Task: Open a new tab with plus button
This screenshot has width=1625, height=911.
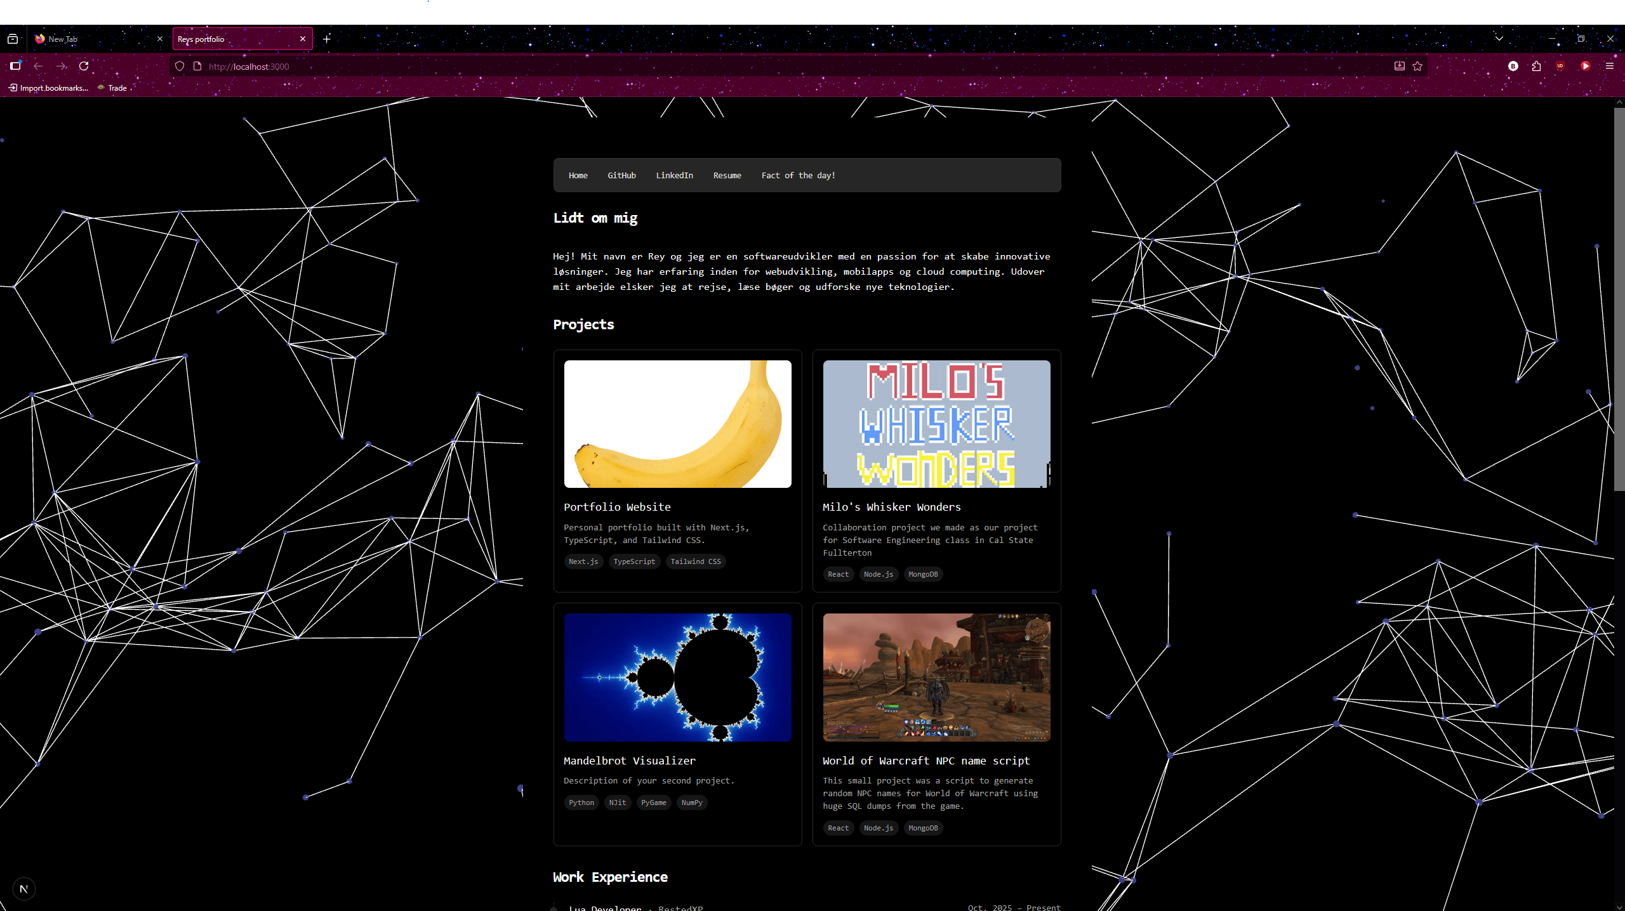Action: pos(326,39)
